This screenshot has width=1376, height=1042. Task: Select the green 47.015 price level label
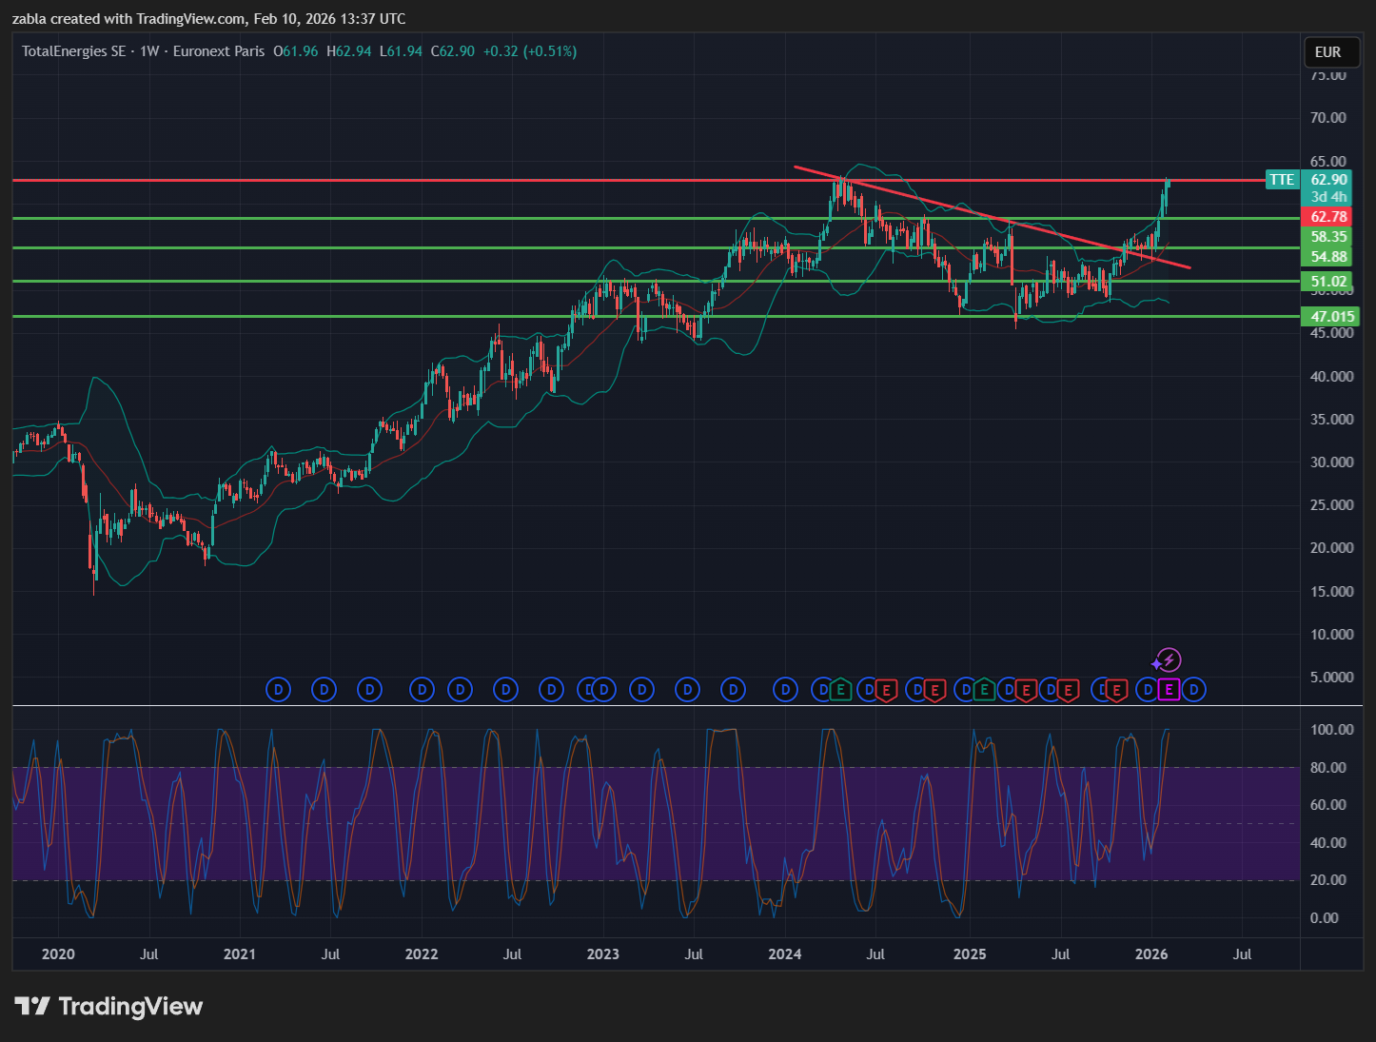[1331, 317]
